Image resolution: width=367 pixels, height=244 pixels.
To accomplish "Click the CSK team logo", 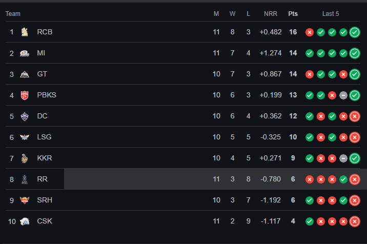I will click(x=25, y=221).
